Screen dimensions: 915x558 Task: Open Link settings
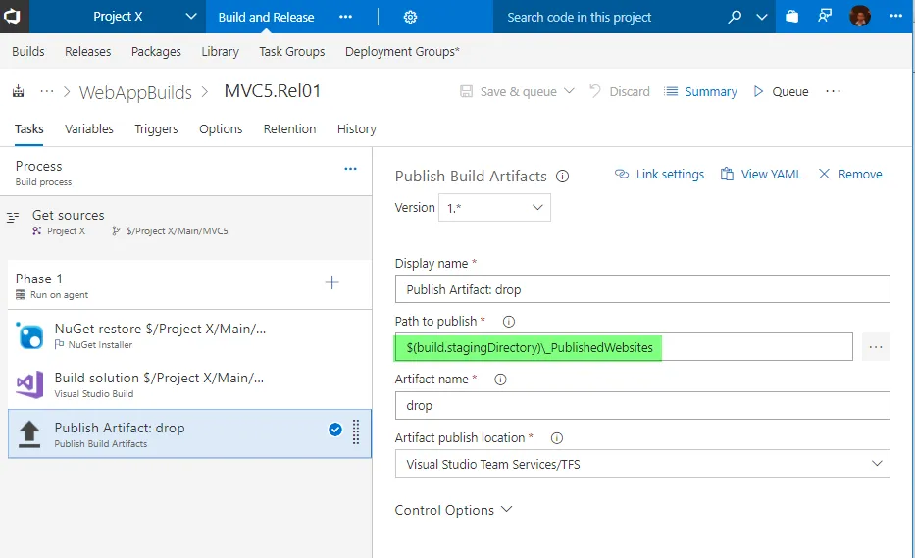pos(659,174)
